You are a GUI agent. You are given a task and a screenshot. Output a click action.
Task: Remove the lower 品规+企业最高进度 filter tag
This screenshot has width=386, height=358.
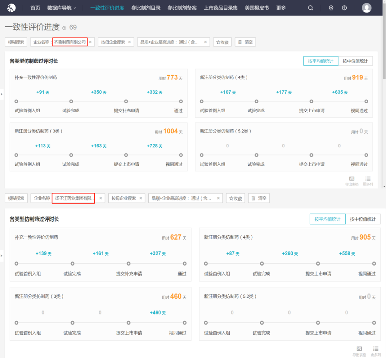point(218,198)
